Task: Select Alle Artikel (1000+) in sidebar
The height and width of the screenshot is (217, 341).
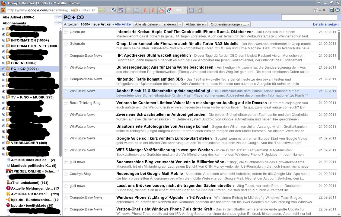Action: (x=18, y=17)
